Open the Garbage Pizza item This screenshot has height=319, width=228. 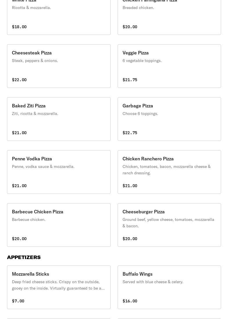coord(169,119)
